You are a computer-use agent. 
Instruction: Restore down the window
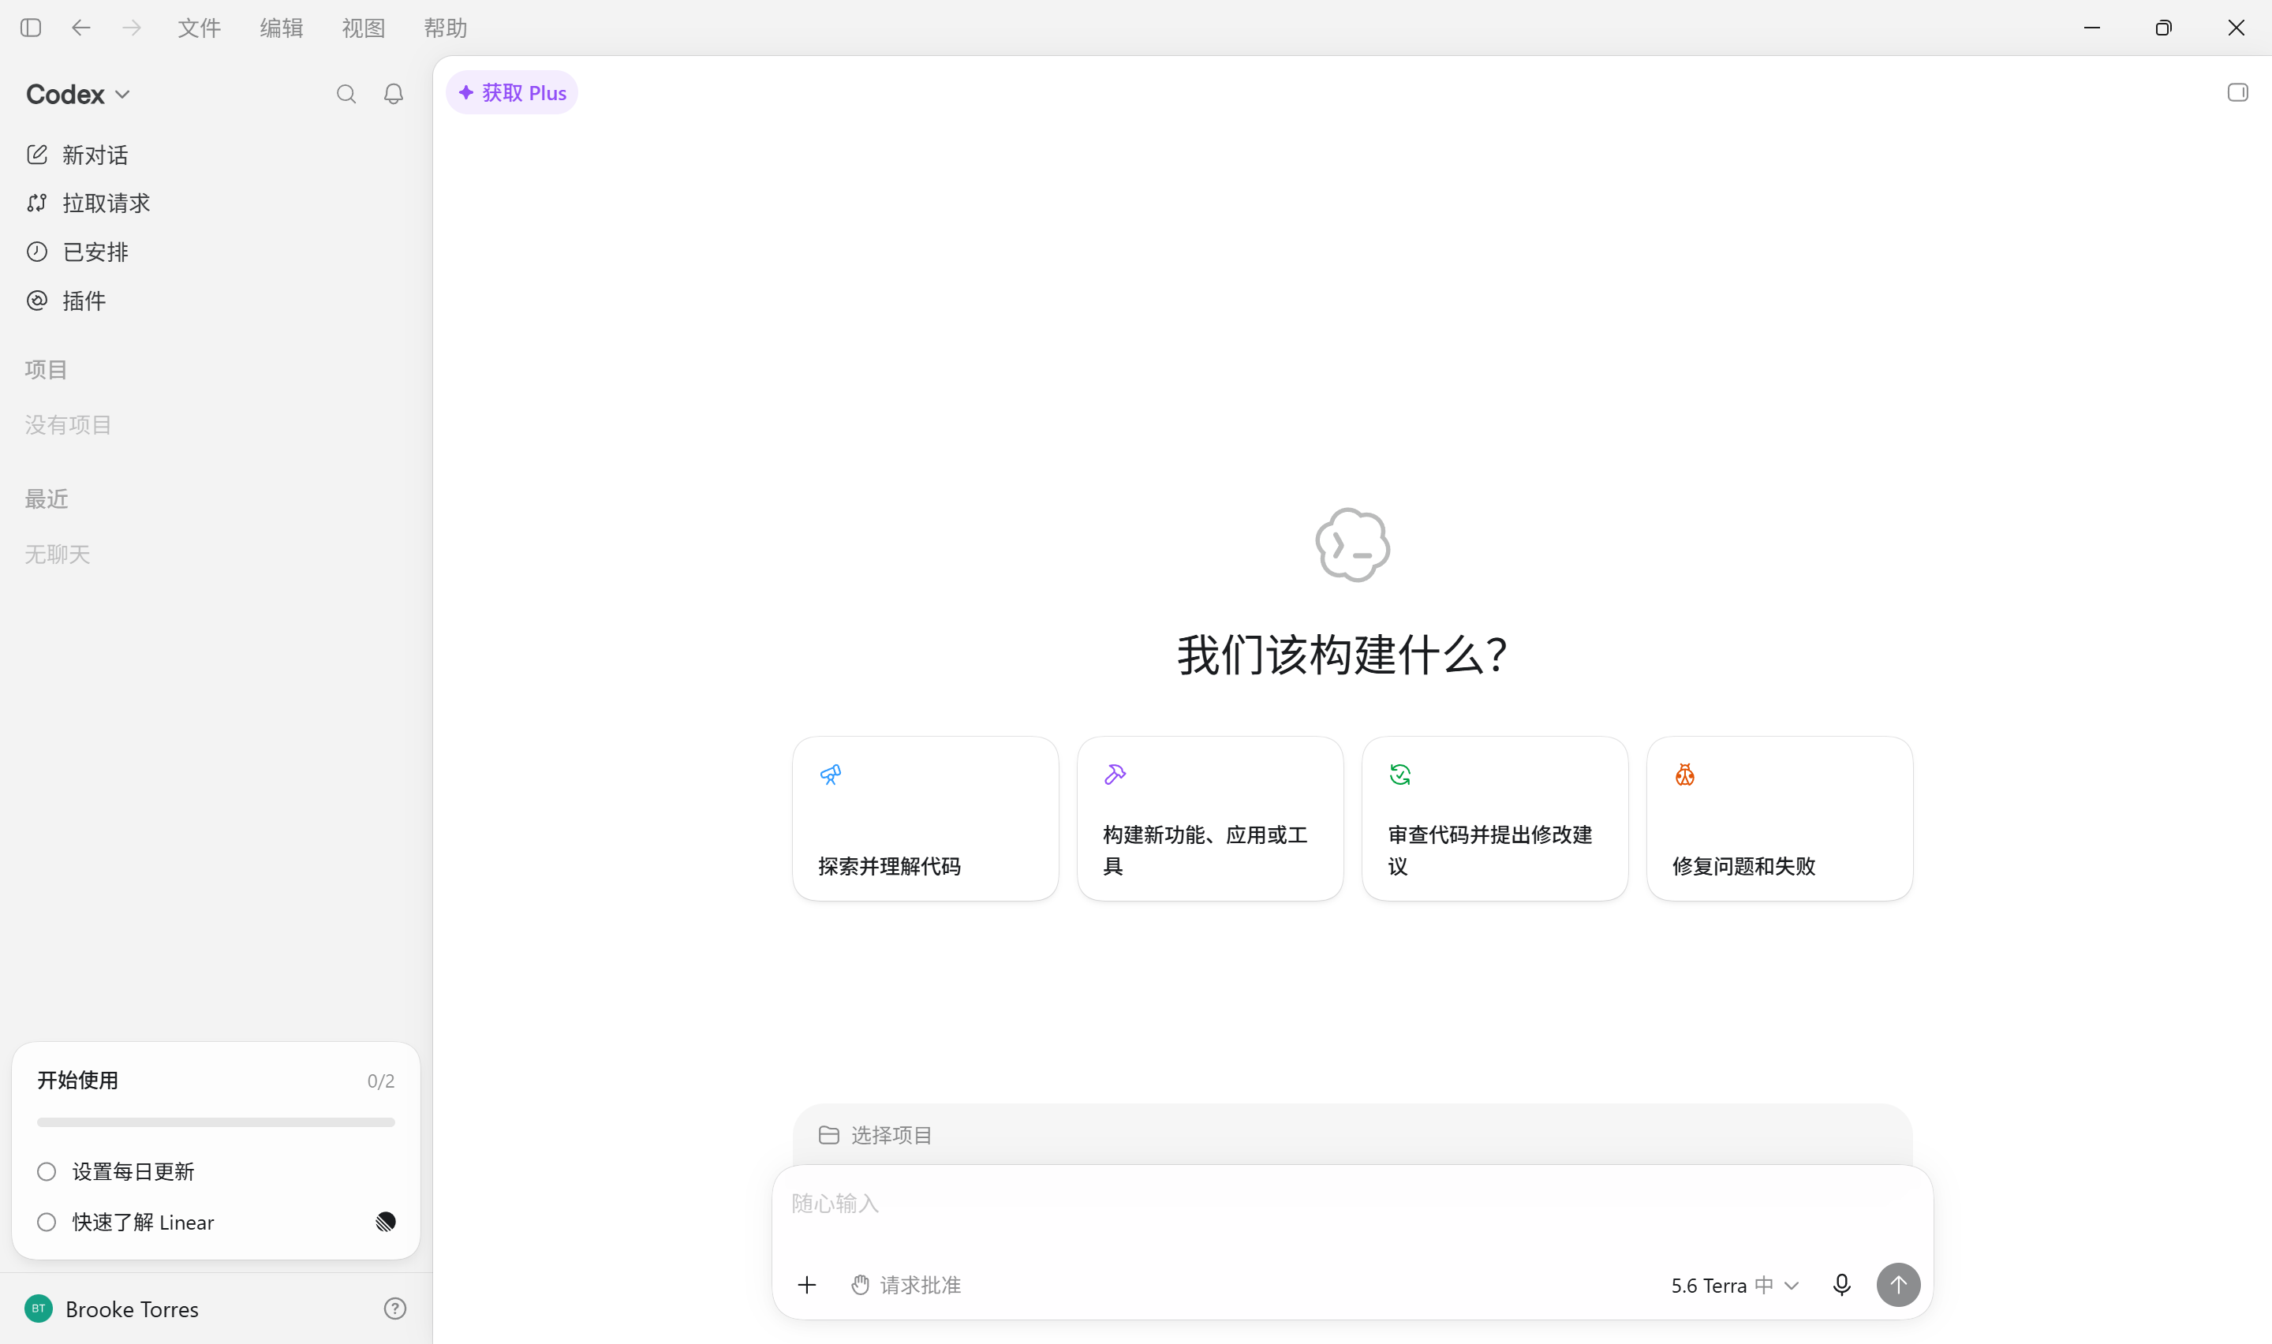pos(2163,28)
